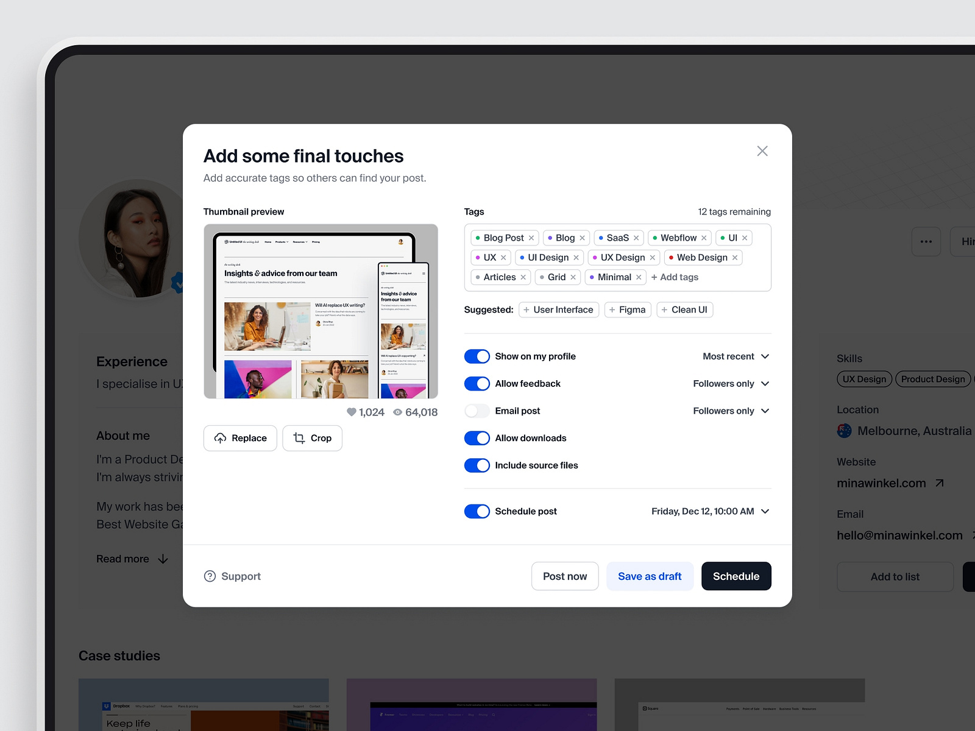Open the three-dots more menu on profile
Image resolution: width=975 pixels, height=731 pixels.
[x=926, y=242]
